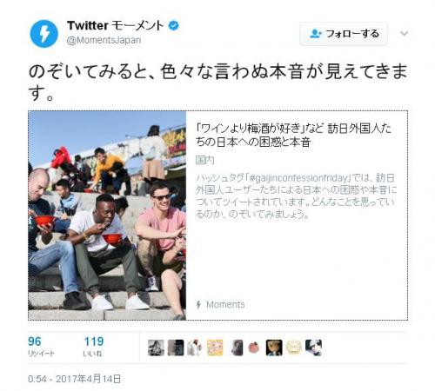Click the last liker avatar in row
This screenshot has height=391, width=435.
(x=313, y=348)
